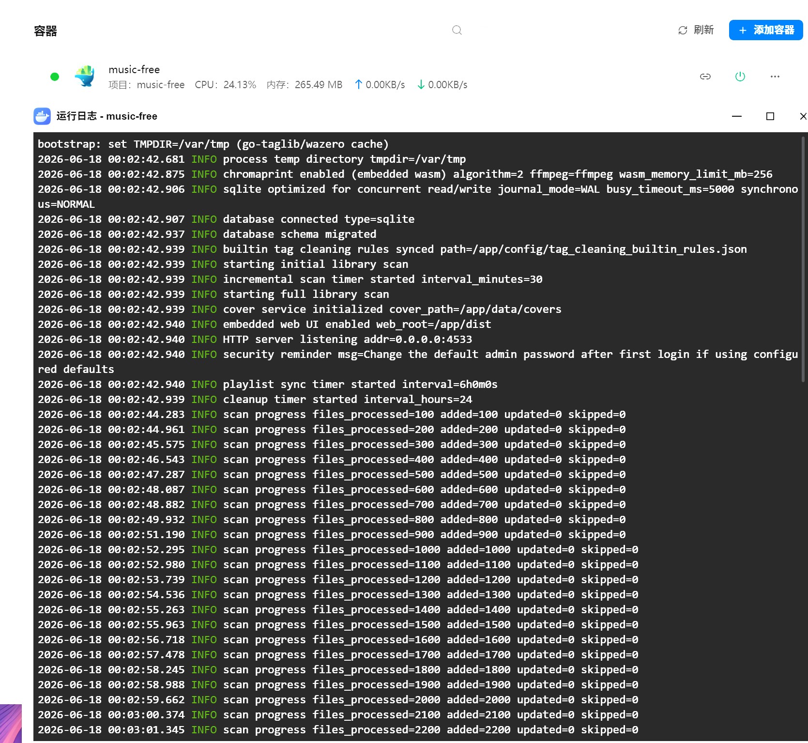
Task: Click the 添加容器 button
Action: pyautogui.click(x=766, y=30)
